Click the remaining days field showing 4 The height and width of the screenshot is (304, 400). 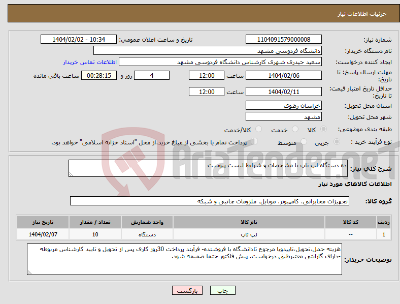[x=152, y=75]
